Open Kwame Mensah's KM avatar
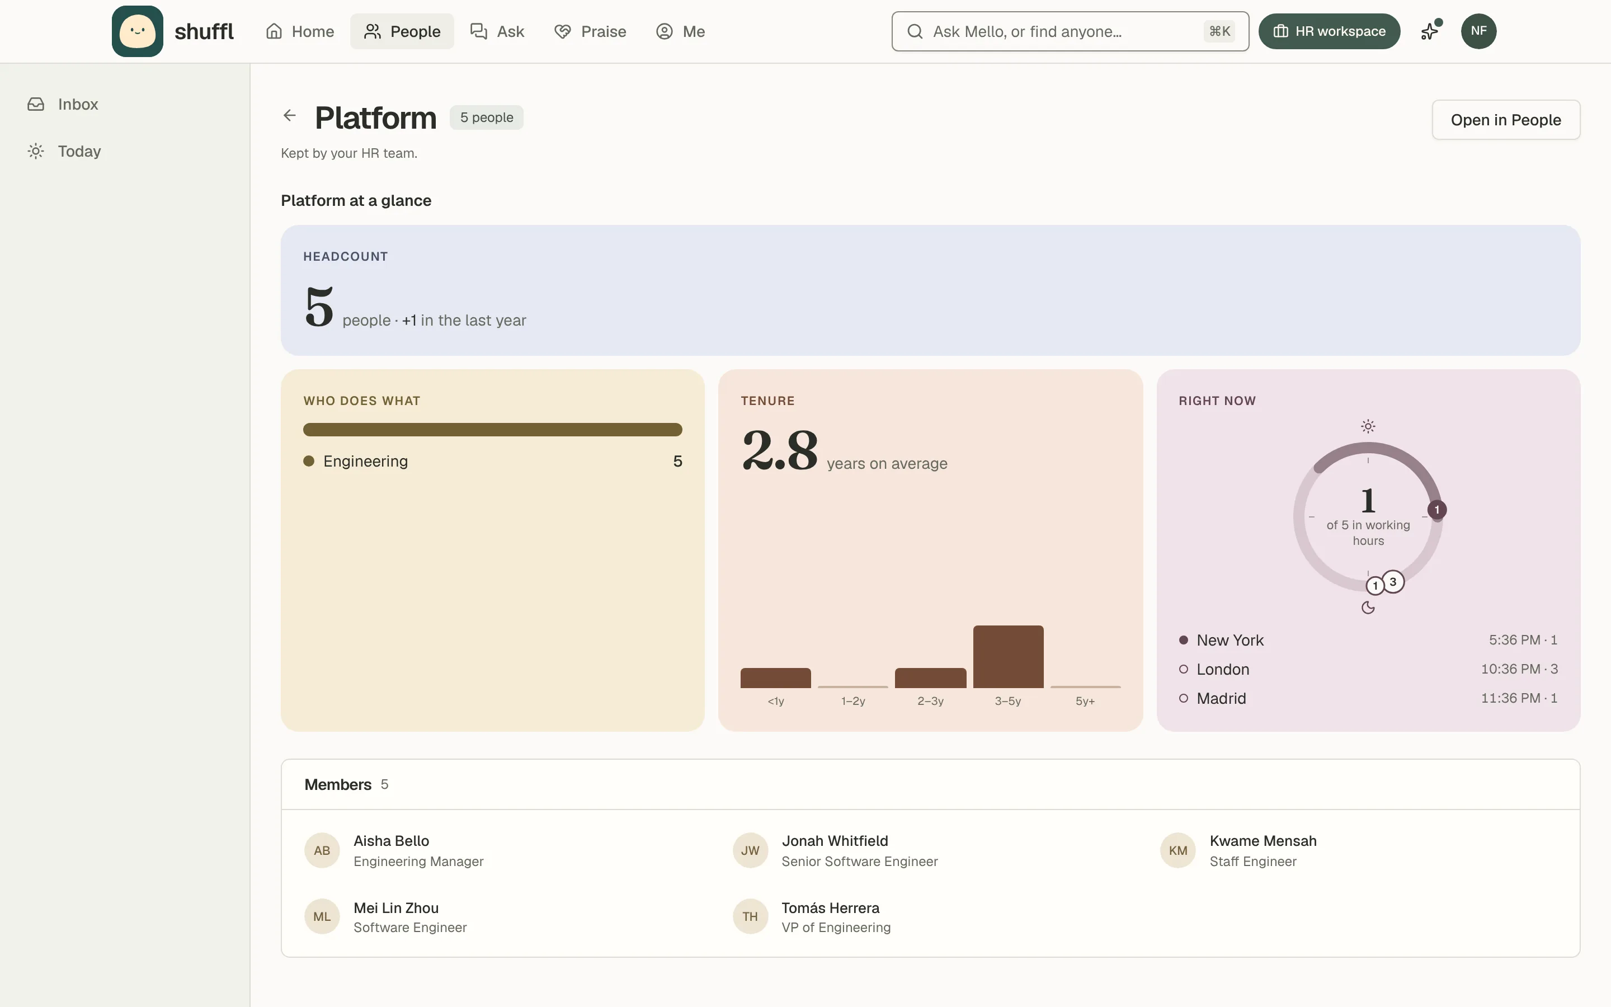The width and height of the screenshot is (1611, 1007). click(x=1178, y=850)
